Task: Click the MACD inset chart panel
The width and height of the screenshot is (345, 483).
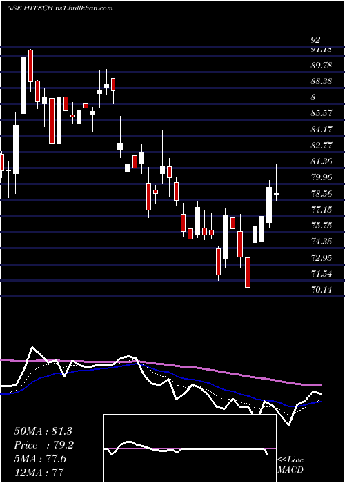Action: pyautogui.click(x=190, y=448)
